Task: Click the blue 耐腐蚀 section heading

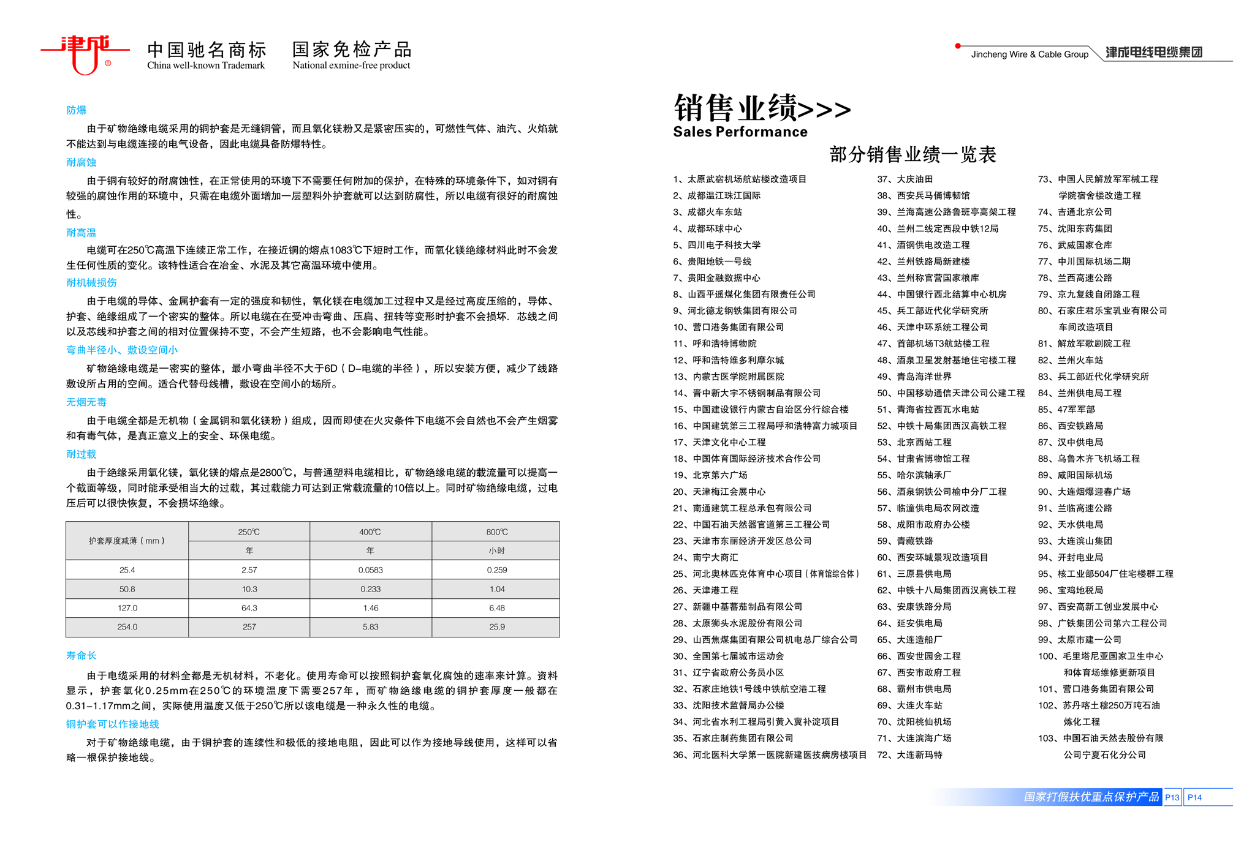Action: pos(81,162)
